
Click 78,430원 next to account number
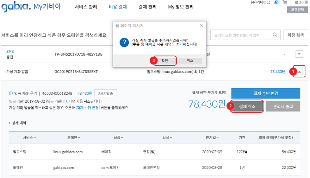[x=85, y=93]
